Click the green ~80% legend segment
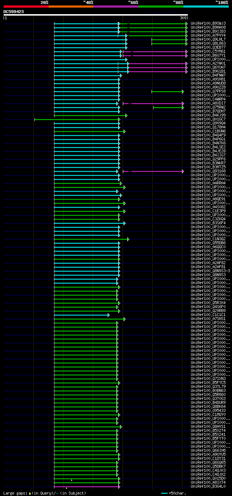The width and height of the screenshot is (232, 496). click(161, 7)
